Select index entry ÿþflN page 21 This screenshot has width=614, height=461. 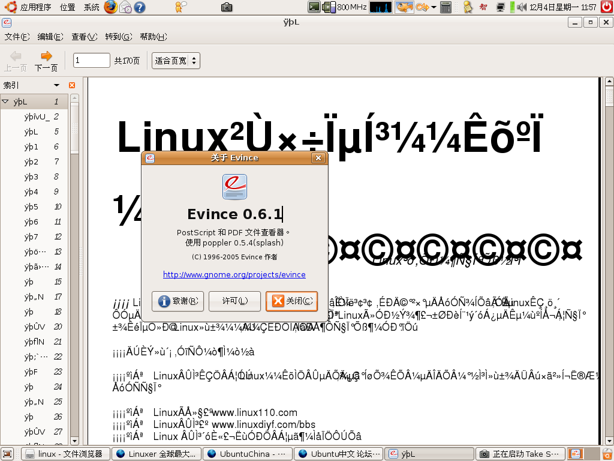(x=34, y=342)
